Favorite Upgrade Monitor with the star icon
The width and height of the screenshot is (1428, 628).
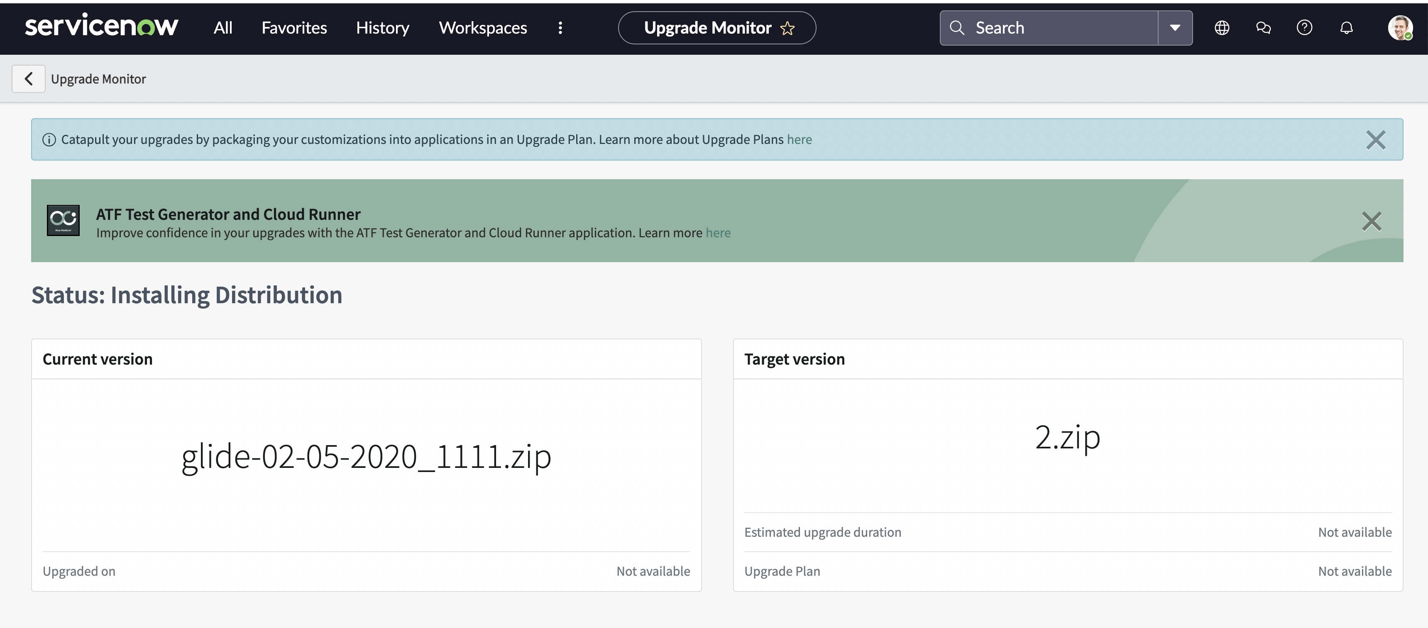pyautogui.click(x=787, y=28)
